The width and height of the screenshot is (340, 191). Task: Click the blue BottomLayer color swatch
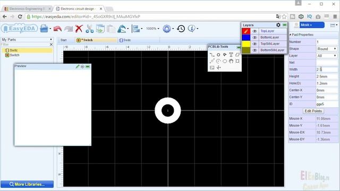tap(246, 38)
